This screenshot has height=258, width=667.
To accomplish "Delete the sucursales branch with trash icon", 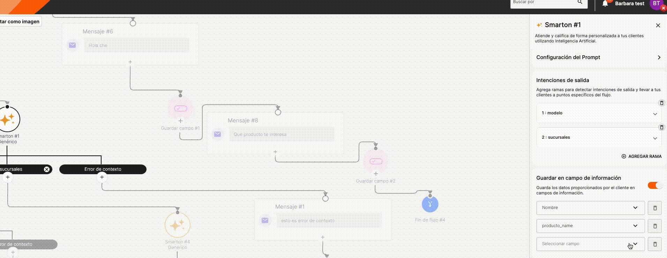I will (x=661, y=127).
